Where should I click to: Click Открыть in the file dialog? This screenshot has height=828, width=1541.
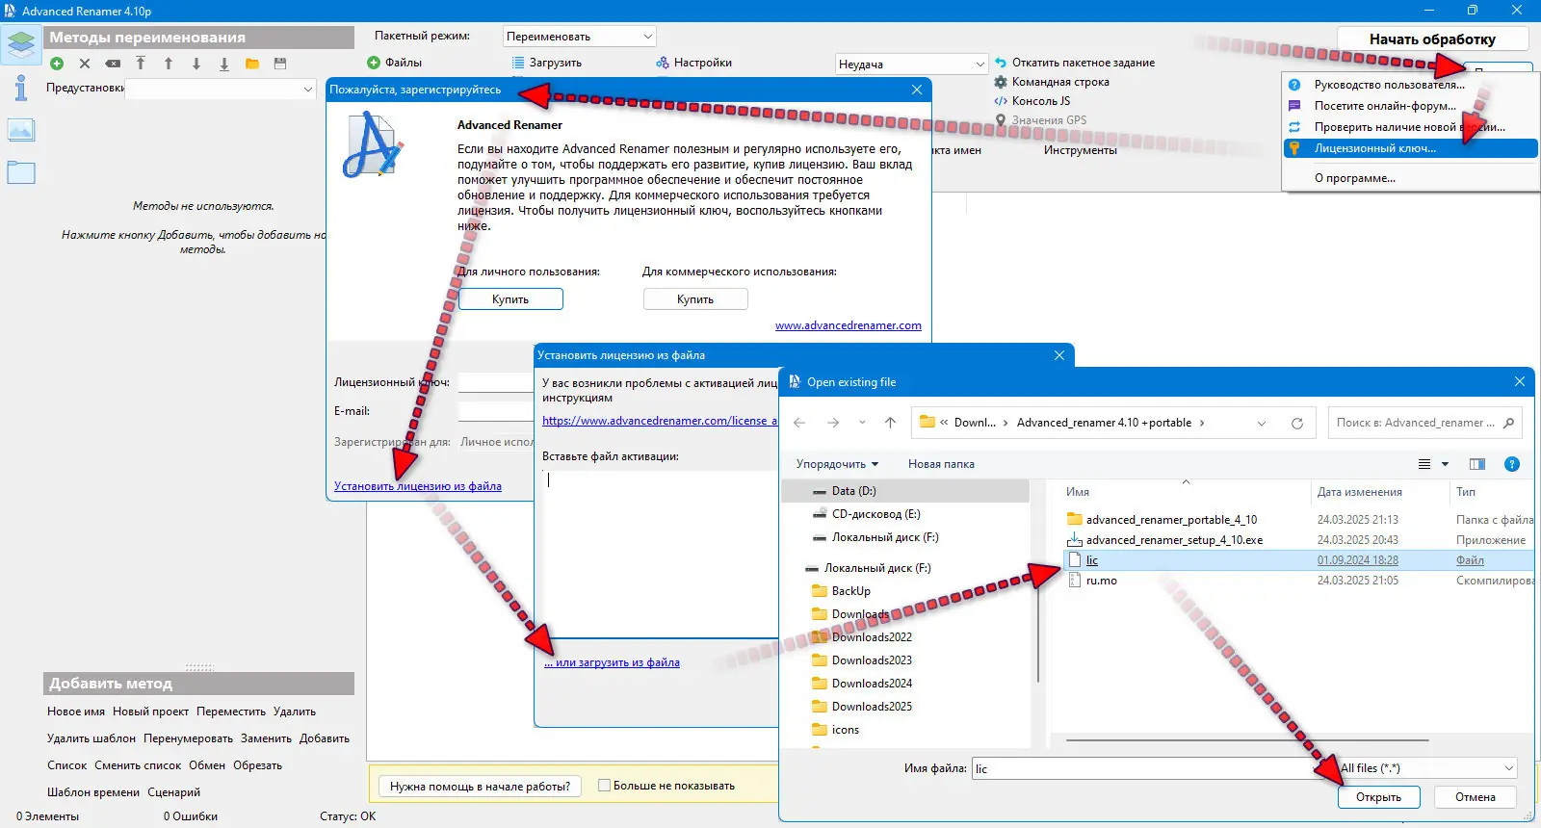(x=1378, y=797)
